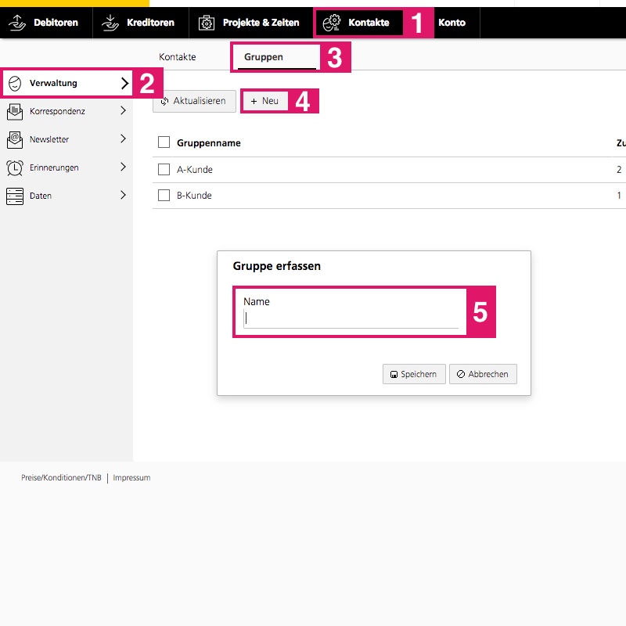Click the Daten sidebar icon

[x=14, y=196]
